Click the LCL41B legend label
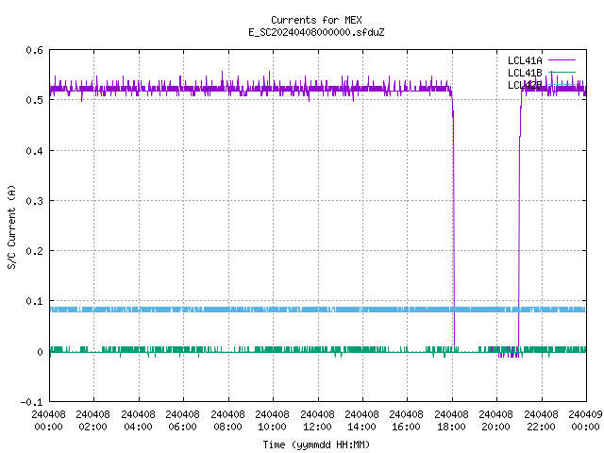 click(525, 73)
